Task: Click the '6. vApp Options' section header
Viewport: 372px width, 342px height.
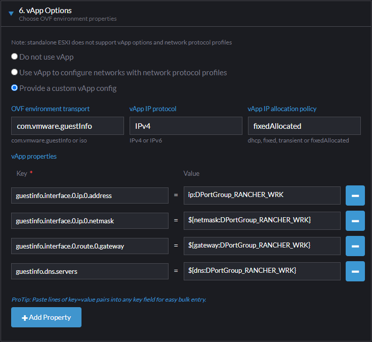Action: click(46, 11)
